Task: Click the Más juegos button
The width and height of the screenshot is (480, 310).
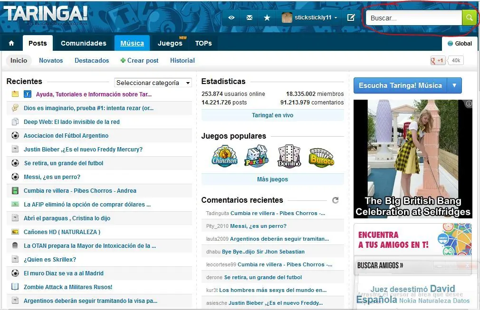Action: tap(272, 179)
